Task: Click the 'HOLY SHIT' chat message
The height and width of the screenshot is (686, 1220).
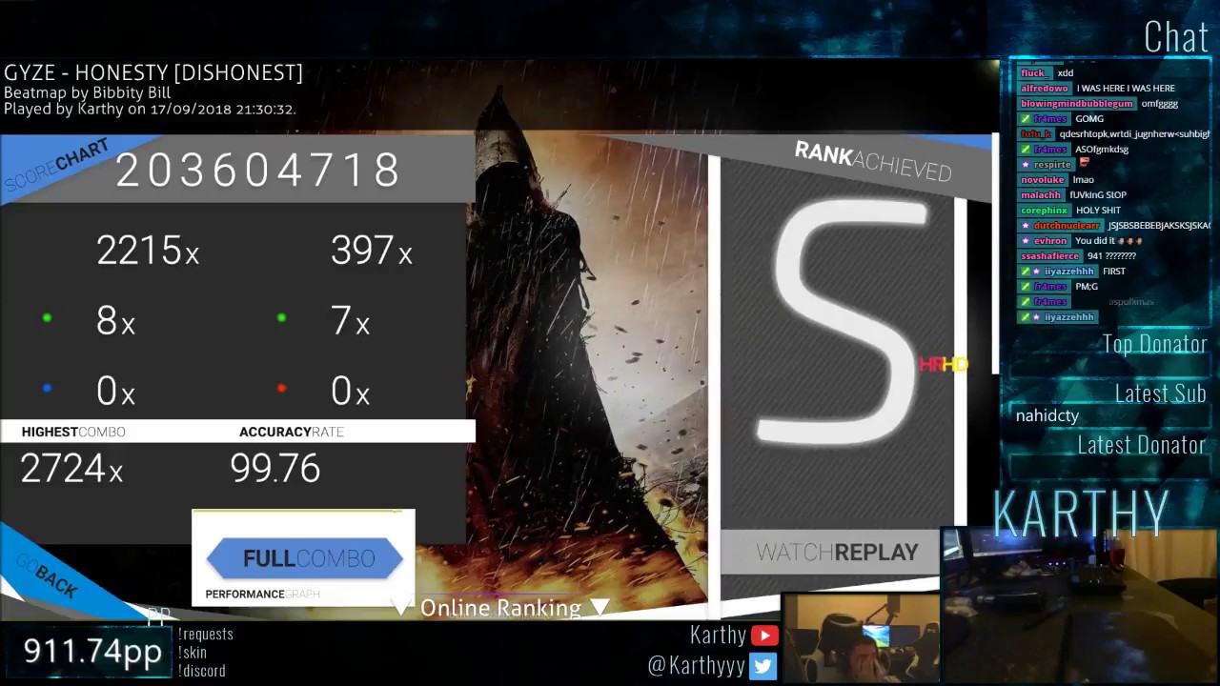Action: click(x=1098, y=211)
